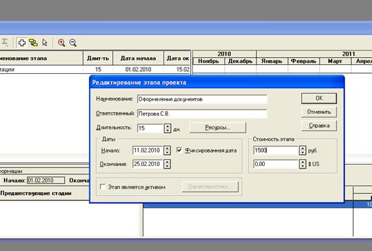The image size is (372, 251).
Task: Select the duration cell showing 15 in table
Action: tap(98, 69)
